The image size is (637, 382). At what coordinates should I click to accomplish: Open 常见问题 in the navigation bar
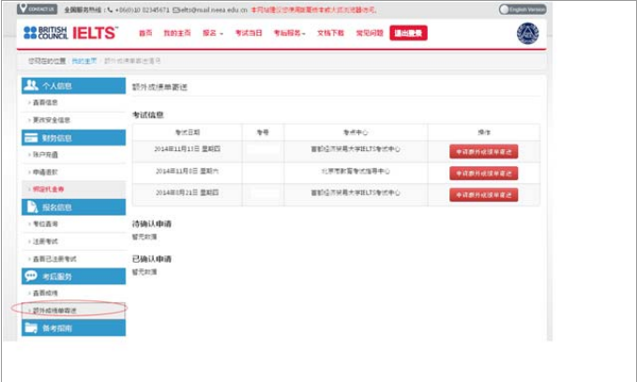coord(369,33)
